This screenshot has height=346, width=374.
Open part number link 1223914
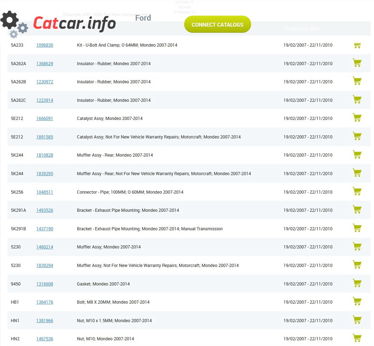45,100
